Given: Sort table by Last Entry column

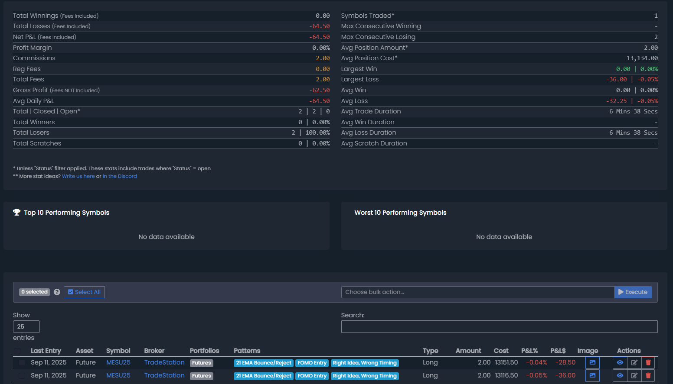Looking at the screenshot, I should [x=46, y=351].
